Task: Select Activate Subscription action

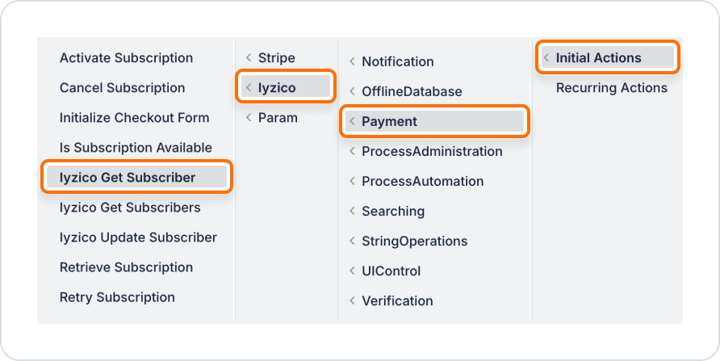Action: (x=126, y=58)
